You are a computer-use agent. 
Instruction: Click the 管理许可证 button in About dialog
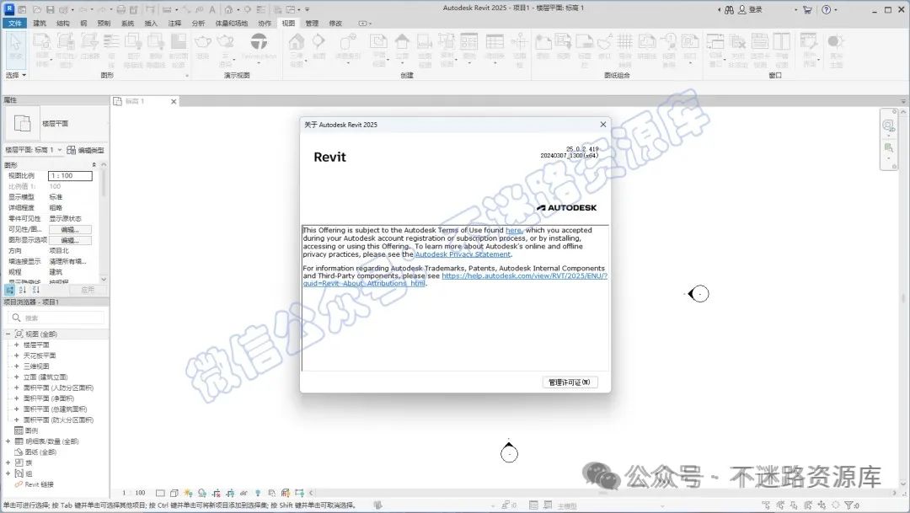[570, 382]
